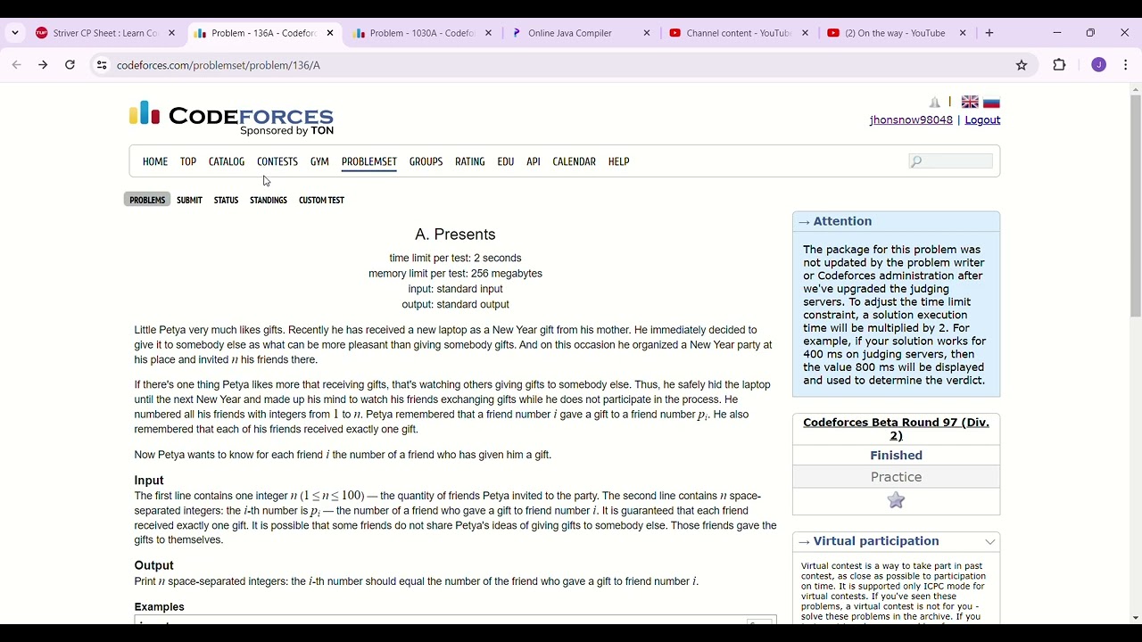The width and height of the screenshot is (1142, 642).
Task: Switch to Online Java Compiler tab
Action: pos(570,33)
